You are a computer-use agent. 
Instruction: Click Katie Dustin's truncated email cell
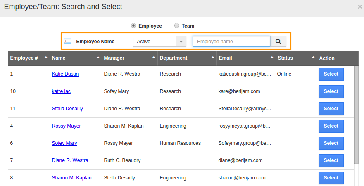pos(245,74)
